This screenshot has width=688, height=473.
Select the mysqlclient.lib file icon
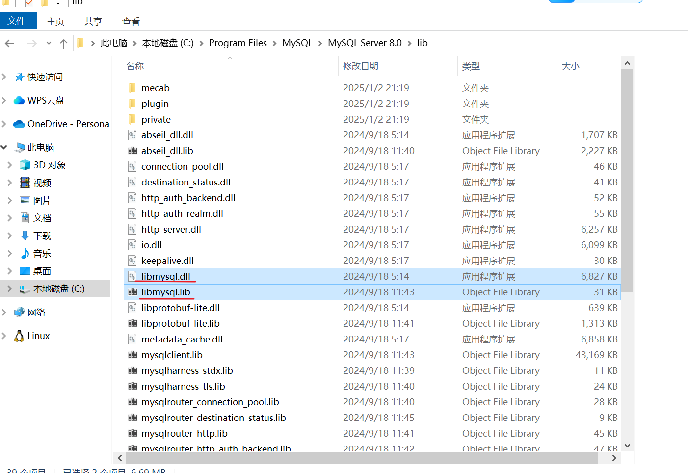[133, 355]
